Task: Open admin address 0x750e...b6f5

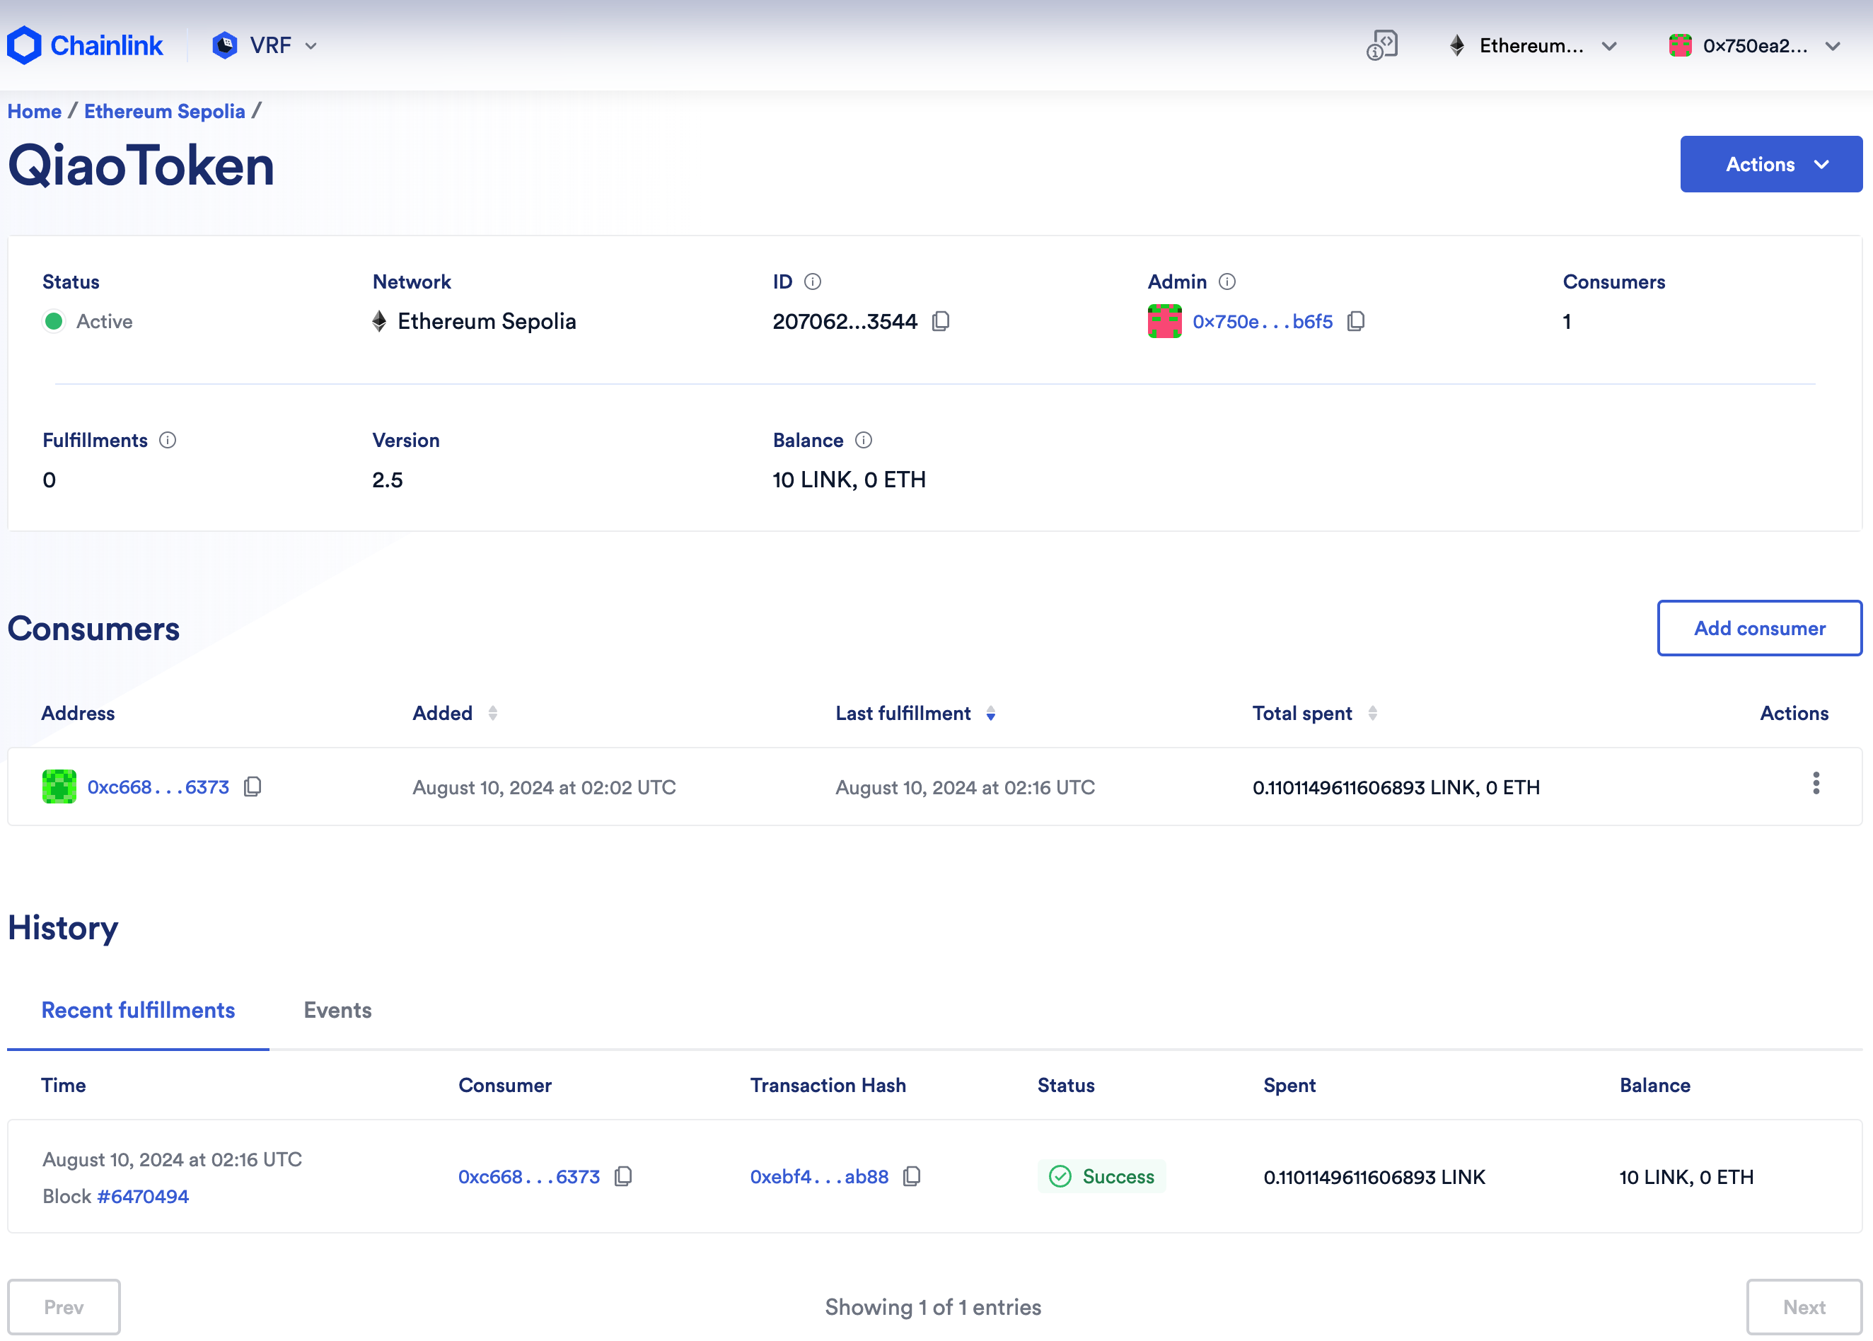Action: (x=1262, y=322)
